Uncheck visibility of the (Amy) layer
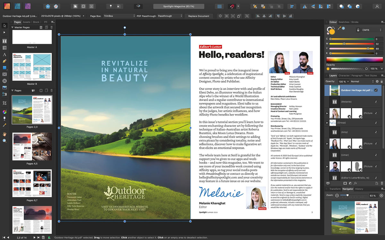The image size is (385, 240). click(x=376, y=132)
